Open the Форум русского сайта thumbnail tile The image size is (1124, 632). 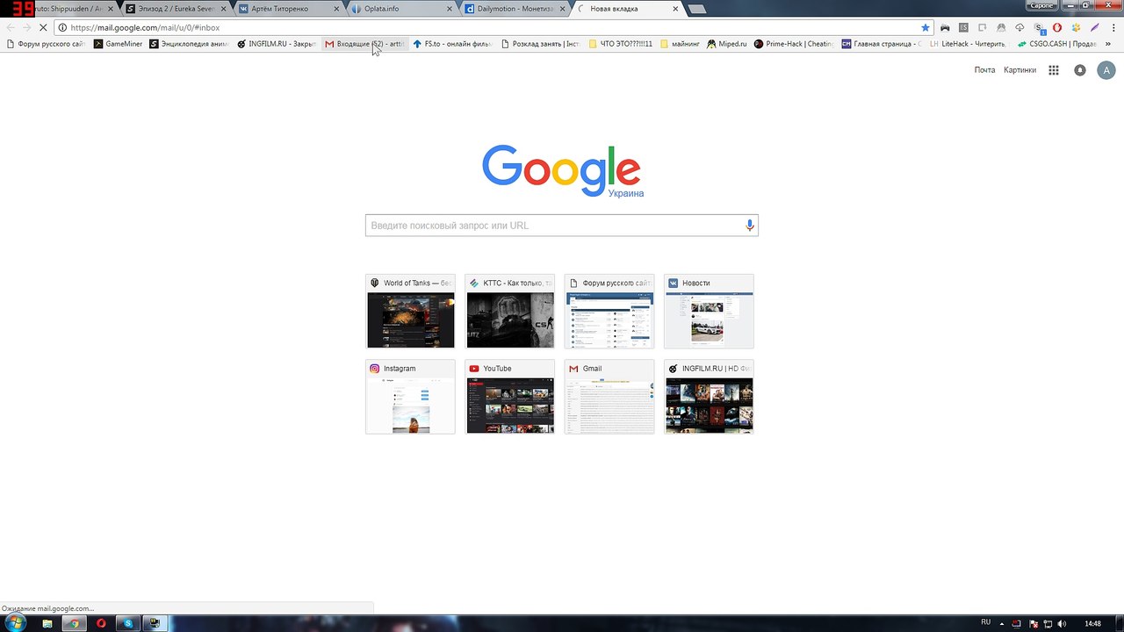(x=609, y=312)
